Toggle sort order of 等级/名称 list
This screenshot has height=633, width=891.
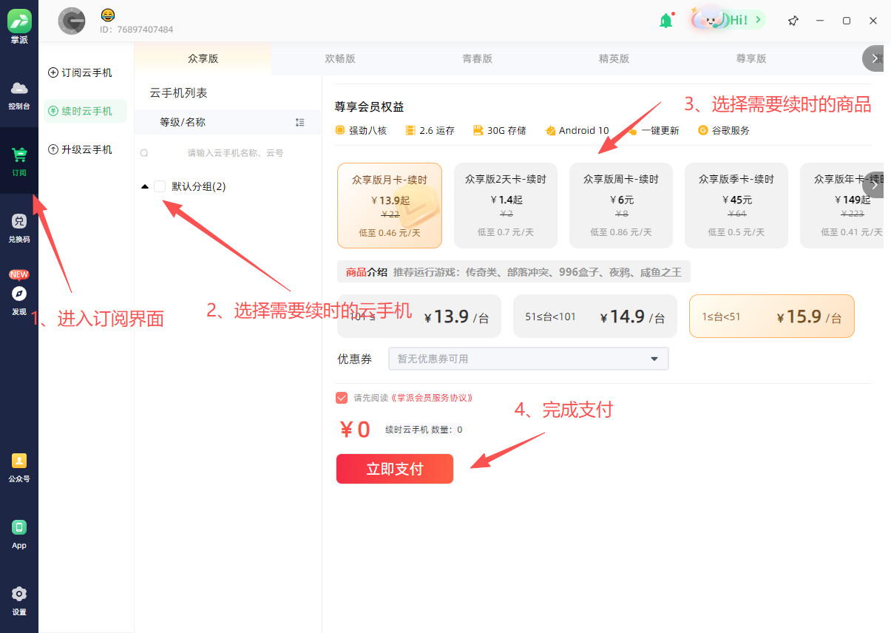click(x=299, y=122)
